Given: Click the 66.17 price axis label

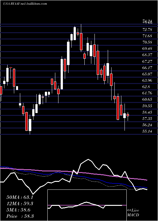Looking at the screenshot, I should coord(148,68).
